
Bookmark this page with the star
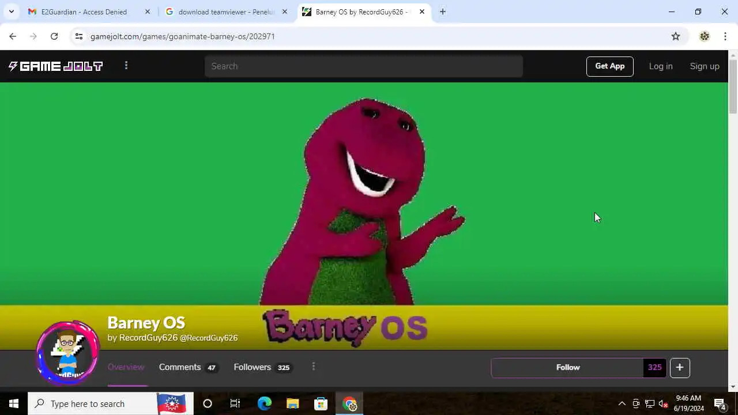[676, 36]
